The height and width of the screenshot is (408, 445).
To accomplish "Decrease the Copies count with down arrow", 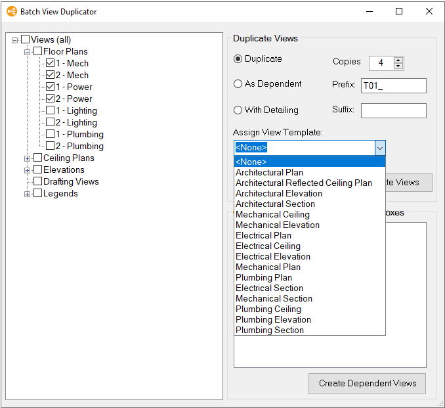I will pos(398,66).
